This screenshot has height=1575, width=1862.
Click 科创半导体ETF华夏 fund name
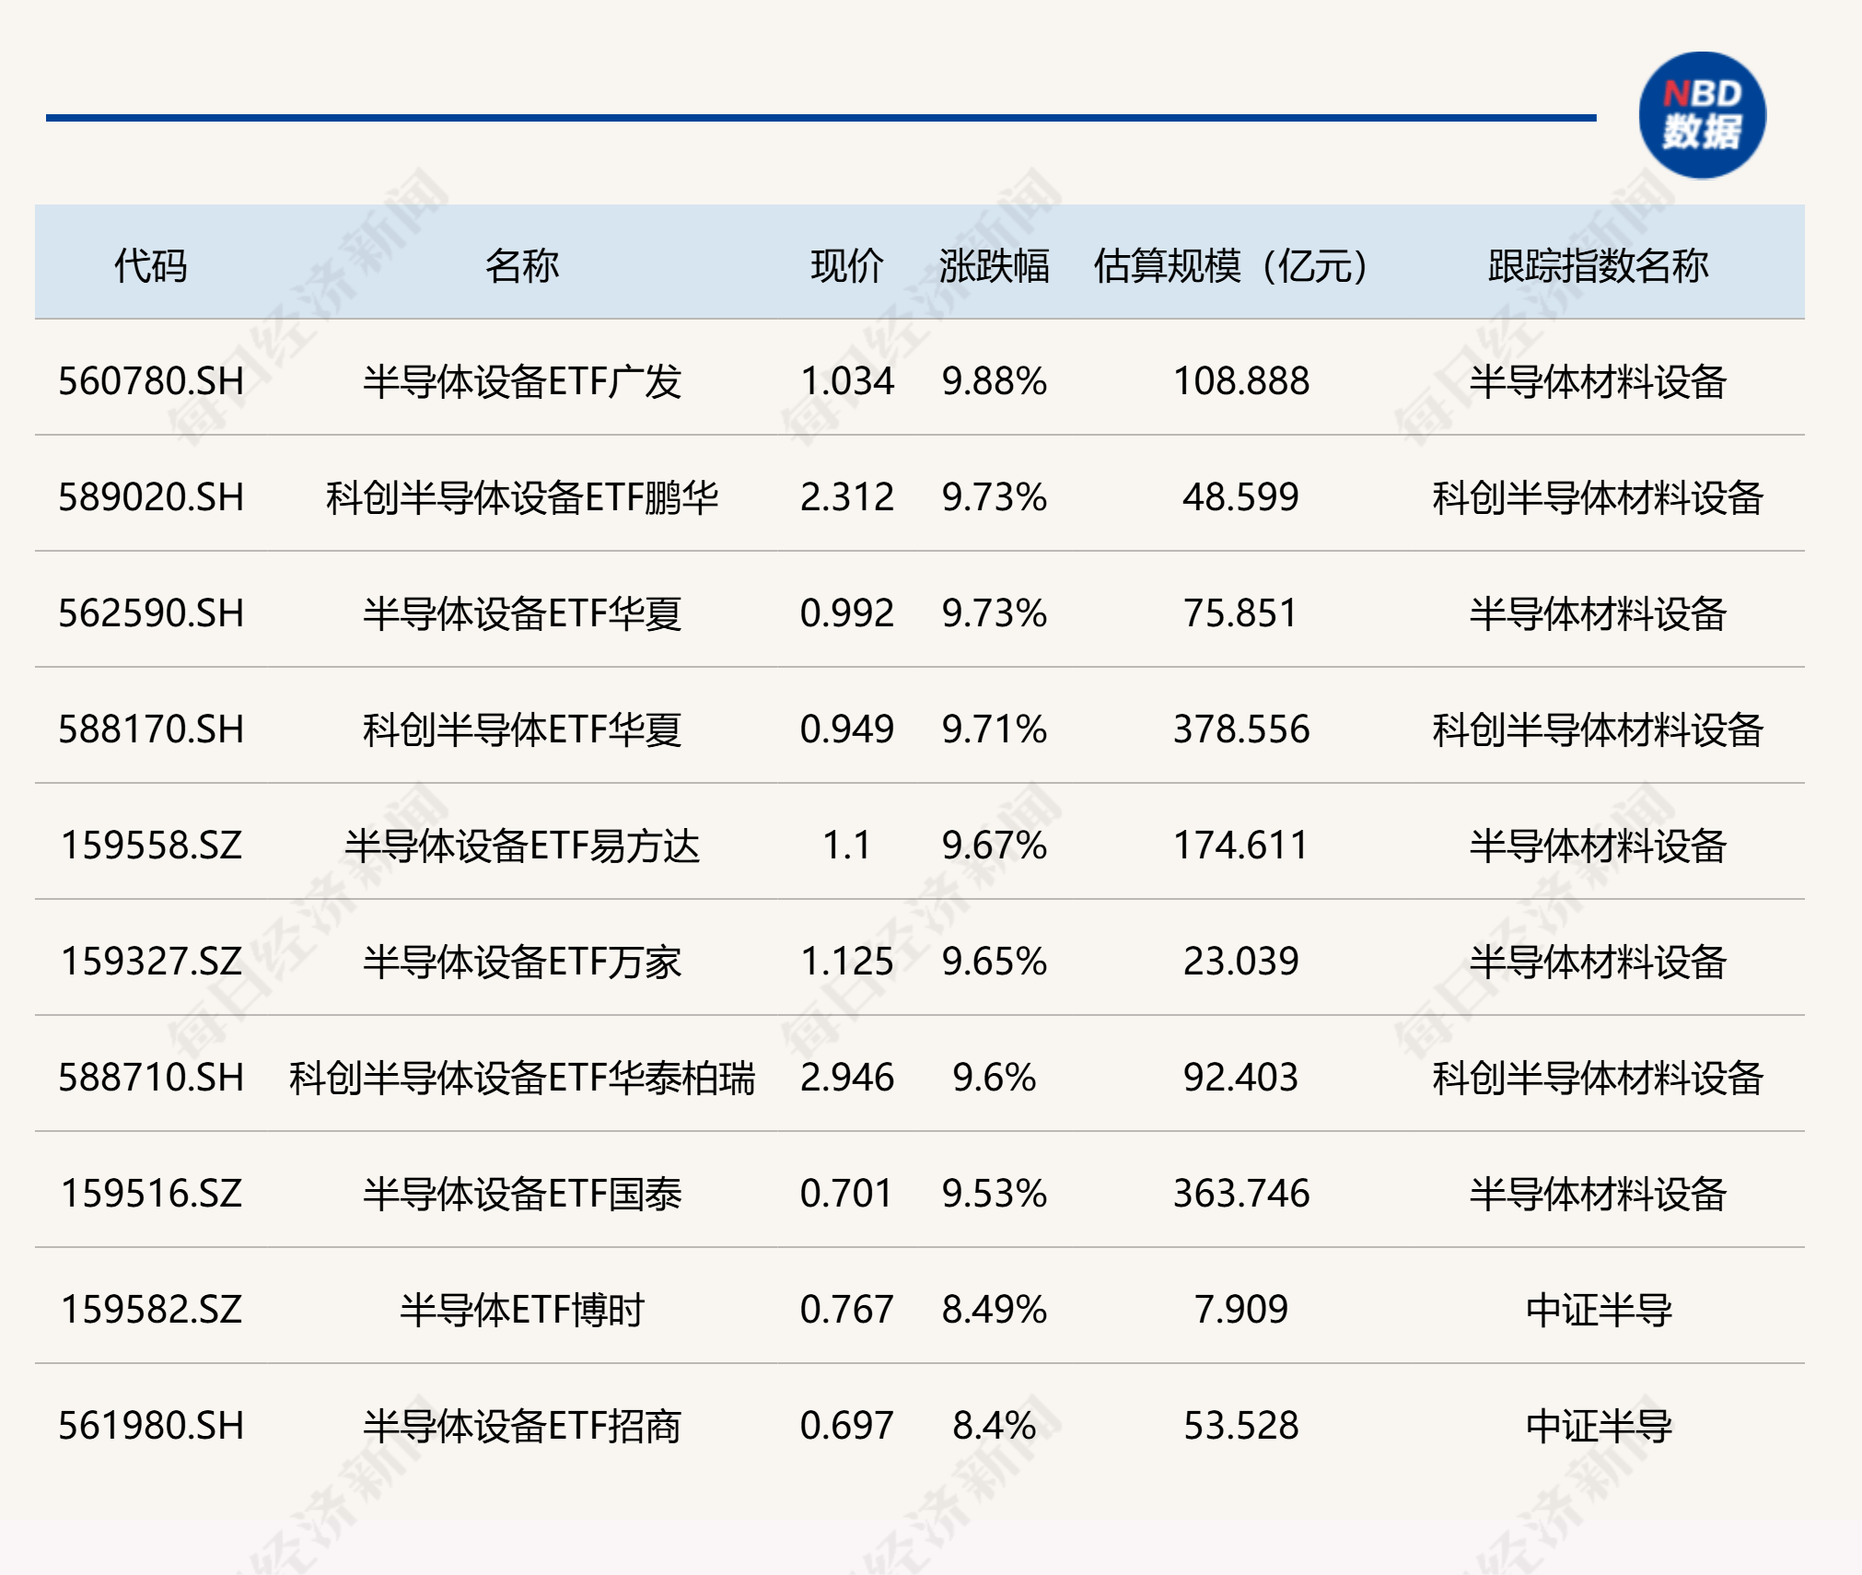(522, 729)
